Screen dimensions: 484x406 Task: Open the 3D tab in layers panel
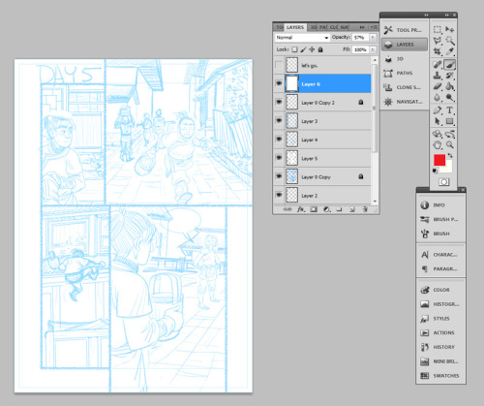click(314, 27)
